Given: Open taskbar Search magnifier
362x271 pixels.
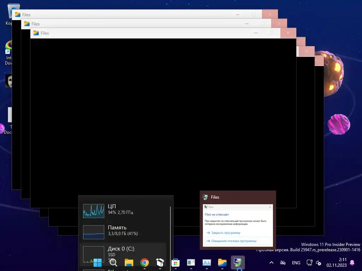Looking at the screenshot, I should (113, 263).
